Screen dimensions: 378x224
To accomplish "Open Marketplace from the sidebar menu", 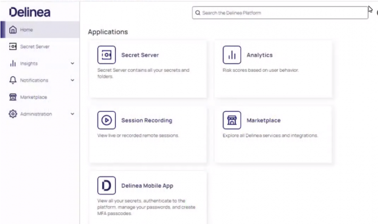I will pyautogui.click(x=34, y=97).
